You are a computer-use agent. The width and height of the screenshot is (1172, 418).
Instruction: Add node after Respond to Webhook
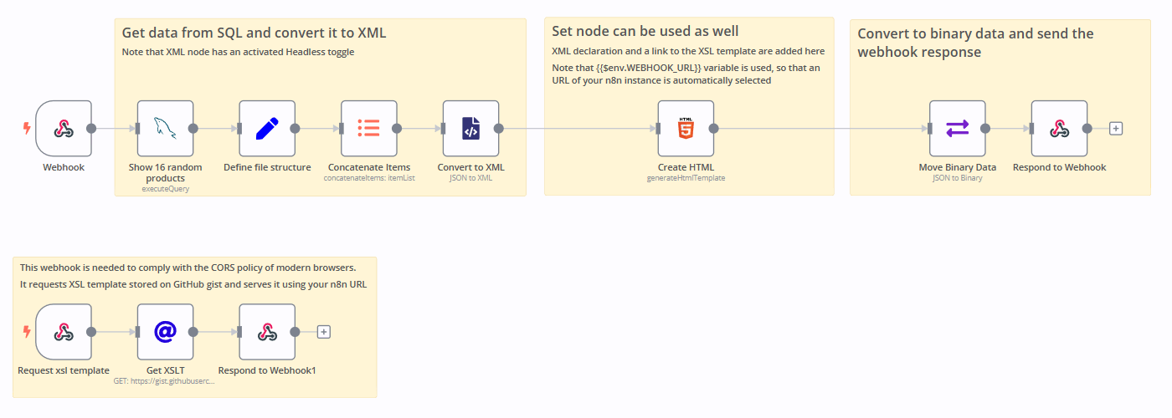(1115, 129)
